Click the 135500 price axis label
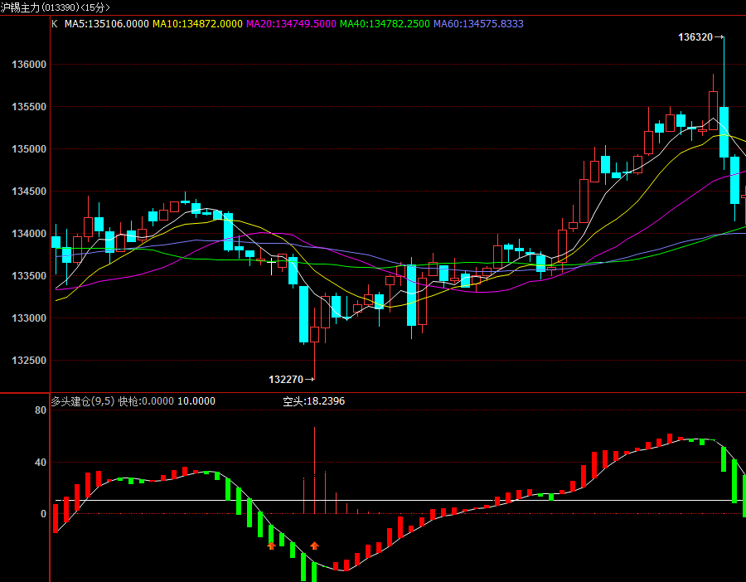This screenshot has height=582, width=746. point(29,107)
